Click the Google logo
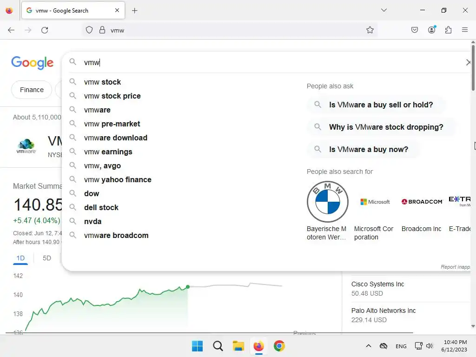Viewport: 476px width, 357px height. click(32, 63)
